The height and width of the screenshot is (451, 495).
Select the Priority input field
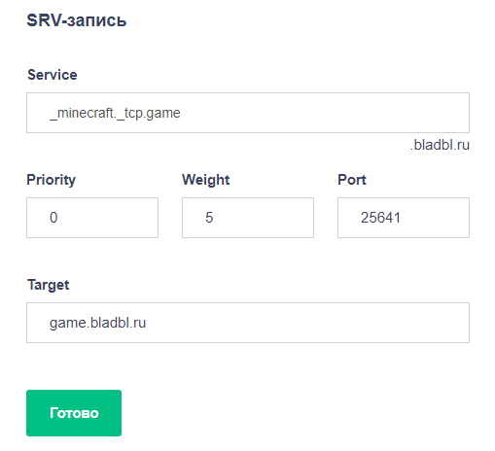pyautogui.click(x=92, y=218)
